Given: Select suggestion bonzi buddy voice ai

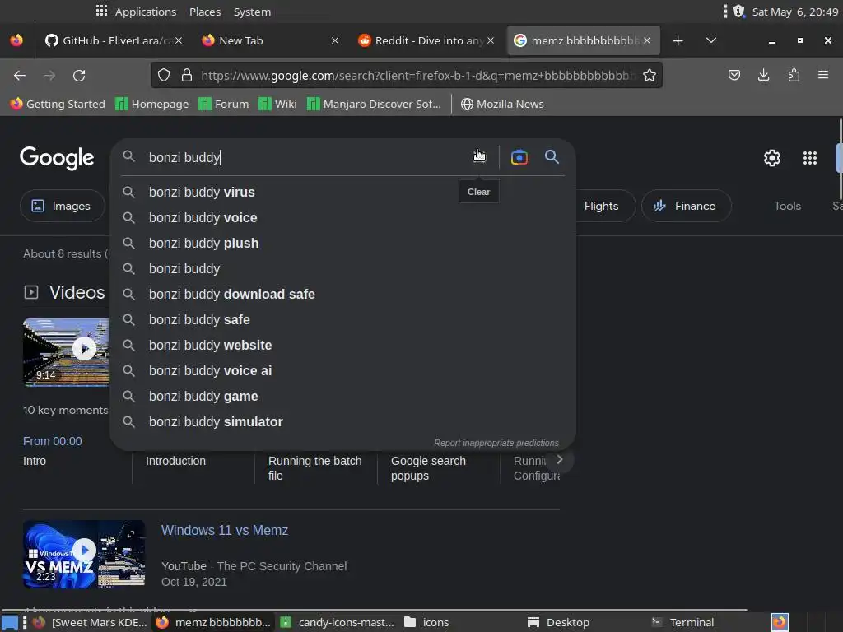Looking at the screenshot, I should pyautogui.click(x=342, y=371).
